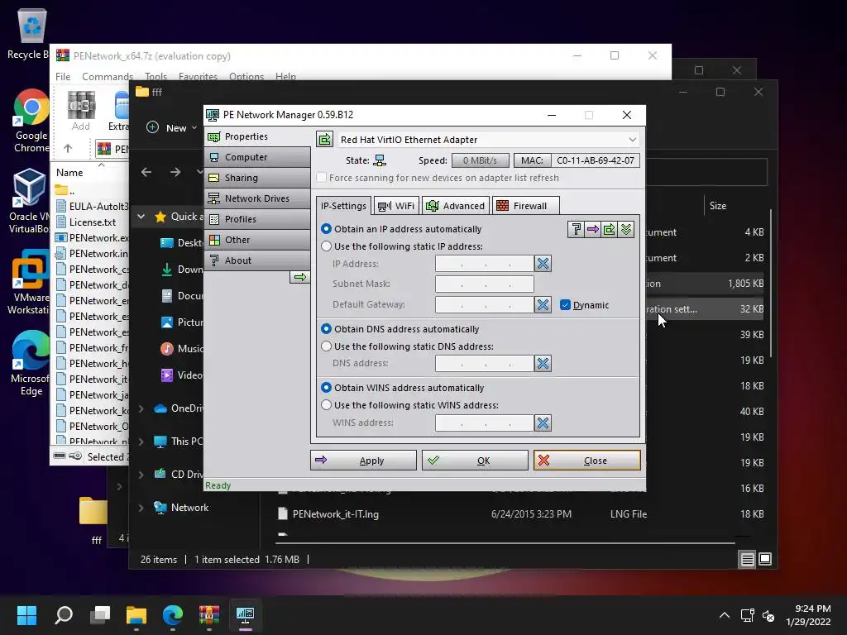Click the network State icon
This screenshot has width=847, height=635.
click(x=380, y=160)
